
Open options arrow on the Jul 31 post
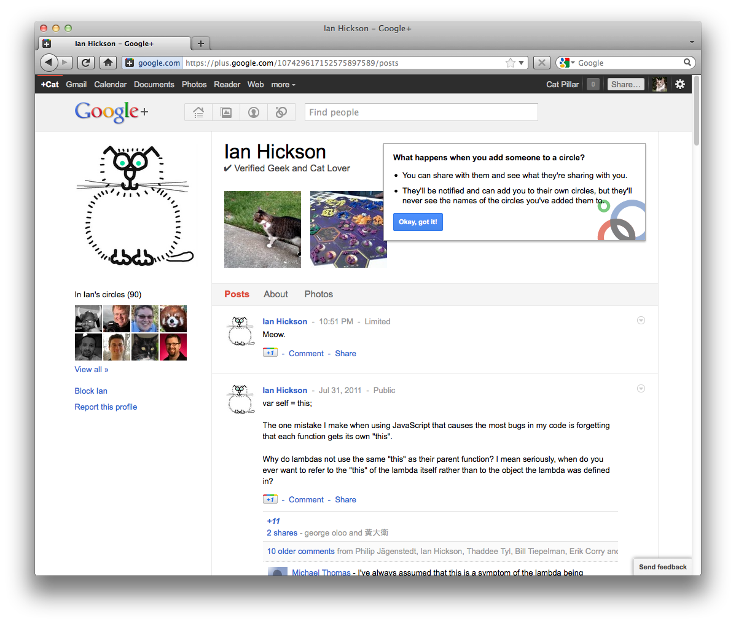[641, 389]
